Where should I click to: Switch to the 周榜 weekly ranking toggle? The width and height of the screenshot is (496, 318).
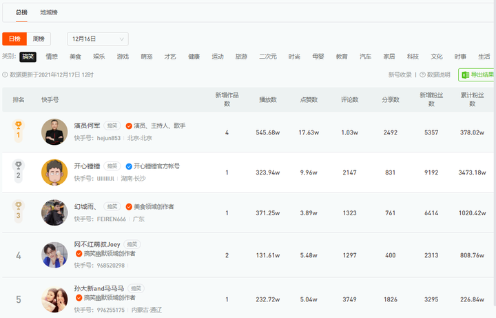(x=39, y=39)
